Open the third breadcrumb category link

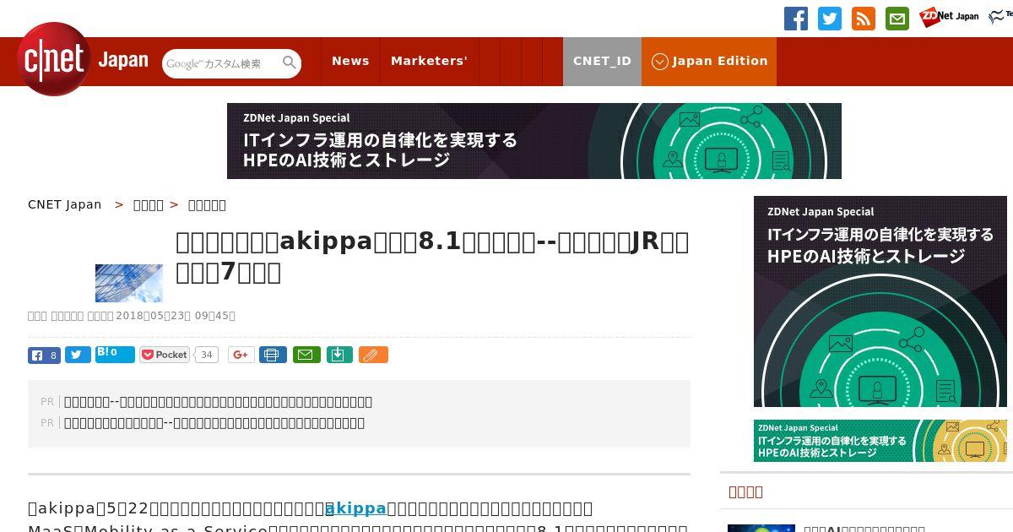click(x=207, y=204)
